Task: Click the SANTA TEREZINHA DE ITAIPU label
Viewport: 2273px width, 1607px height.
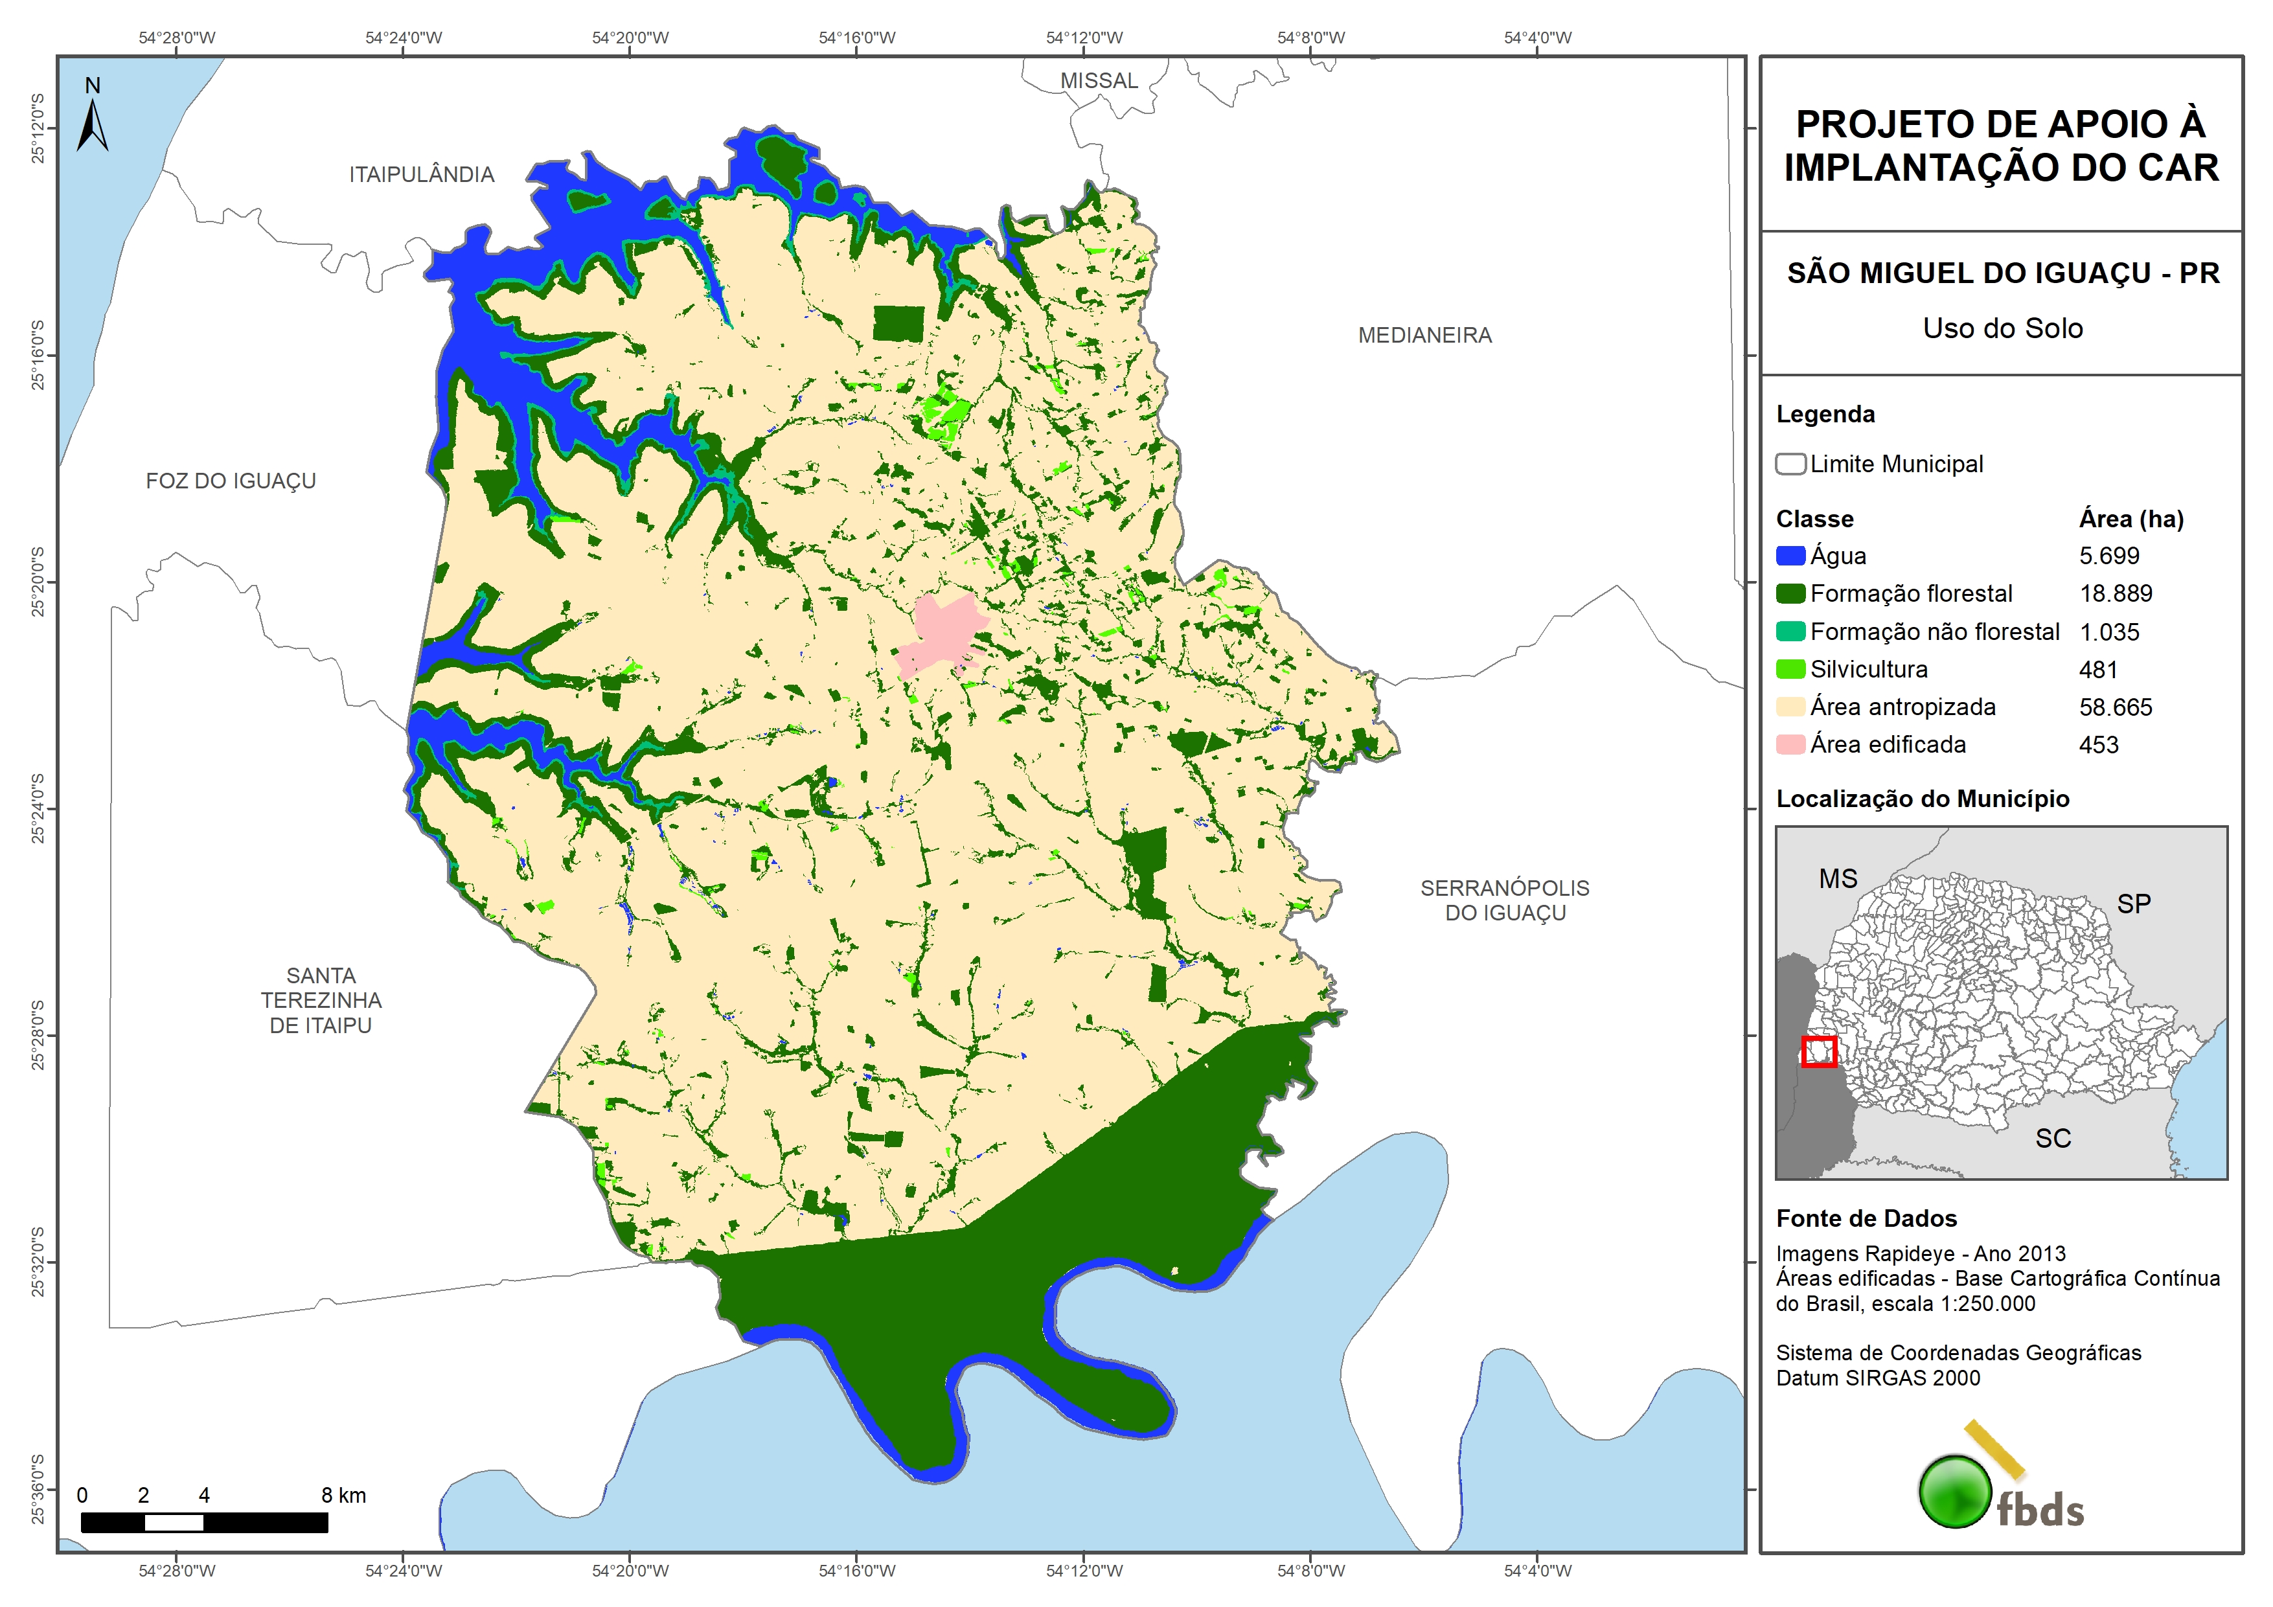Action: coord(321,1000)
